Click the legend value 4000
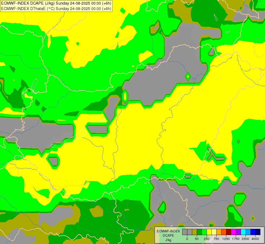 (x=255, y=239)
